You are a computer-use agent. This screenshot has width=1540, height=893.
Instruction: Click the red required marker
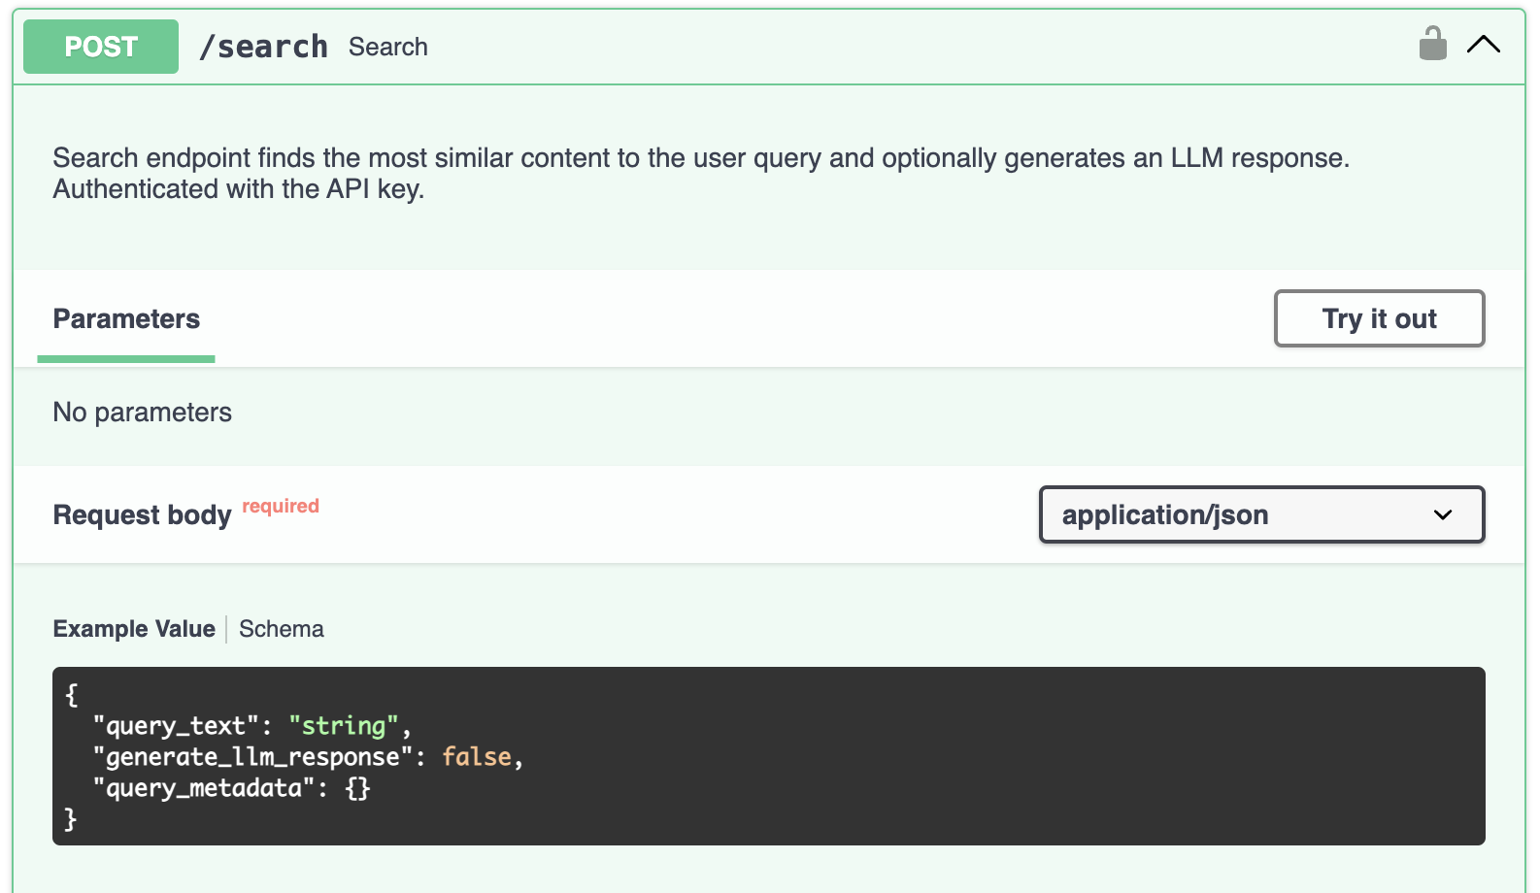(281, 506)
